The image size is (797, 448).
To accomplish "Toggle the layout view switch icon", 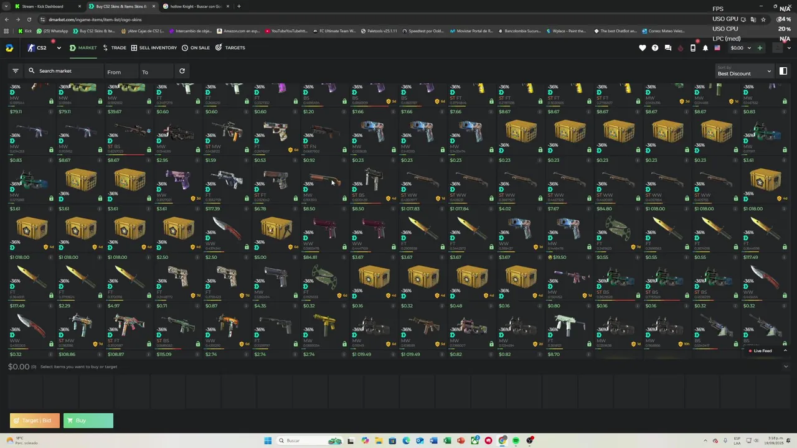I will pyautogui.click(x=783, y=71).
